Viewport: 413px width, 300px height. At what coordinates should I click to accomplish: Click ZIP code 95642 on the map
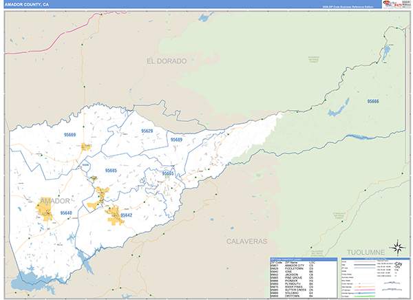click(x=127, y=215)
